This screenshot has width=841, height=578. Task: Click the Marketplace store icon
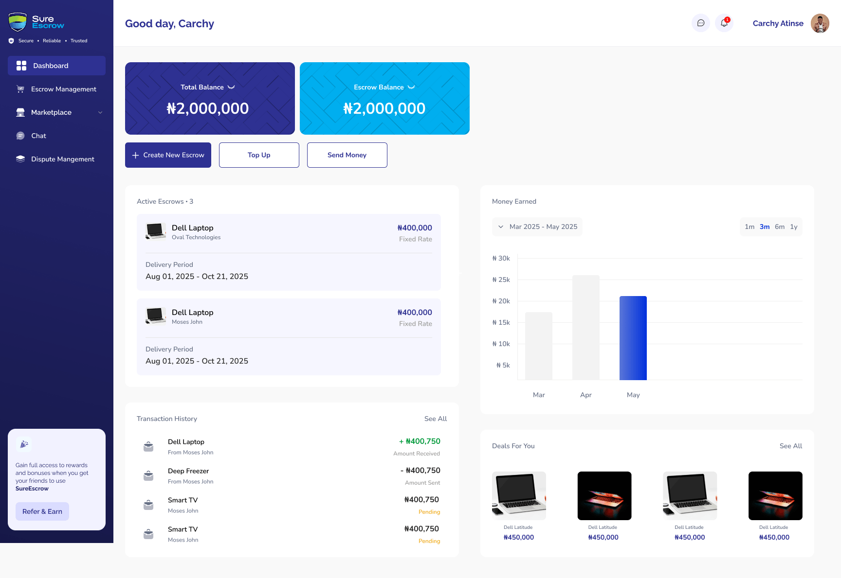20,112
